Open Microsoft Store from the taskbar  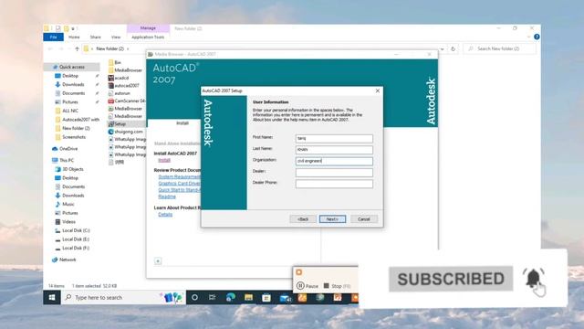tap(266, 297)
